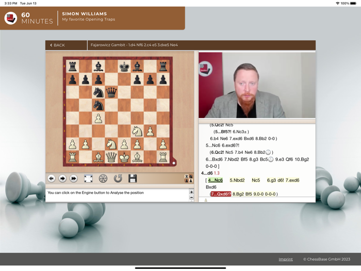Jump to highlighted move 4...Nc6

pyautogui.click(x=215, y=180)
